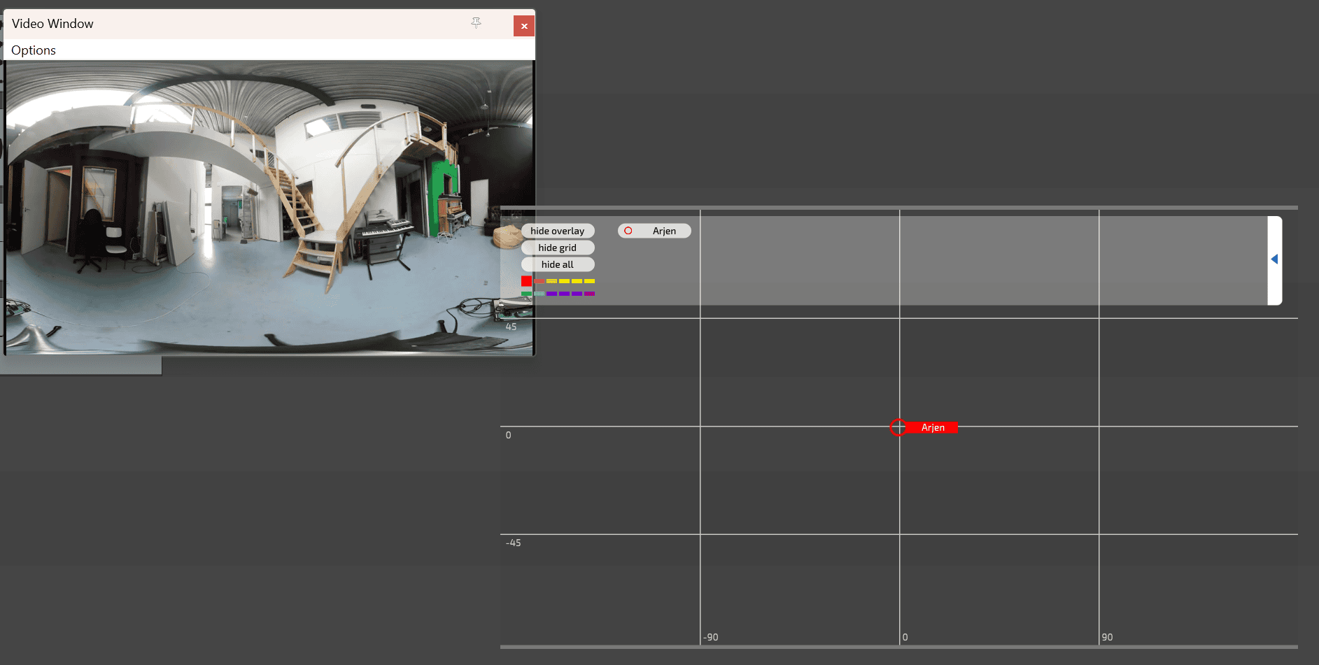Screen dimensions: 1319x665
Task: Select the dotted green color swatch
Action: point(539,294)
